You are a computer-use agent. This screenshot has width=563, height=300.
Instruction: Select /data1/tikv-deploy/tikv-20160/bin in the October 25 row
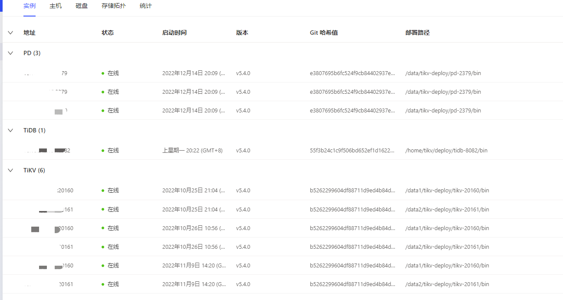(x=447, y=190)
